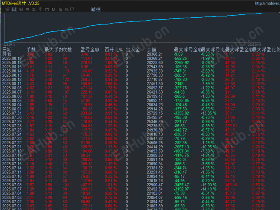Click lots value 7.67
The height and width of the screenshot is (210, 280).
click(x=30, y=185)
